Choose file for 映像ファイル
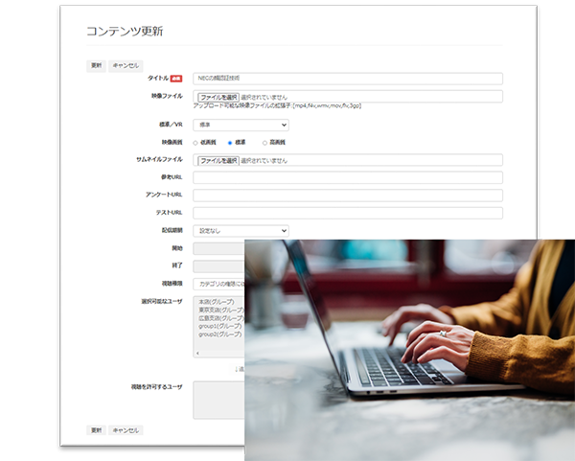This screenshot has height=461, width=575. point(218,97)
